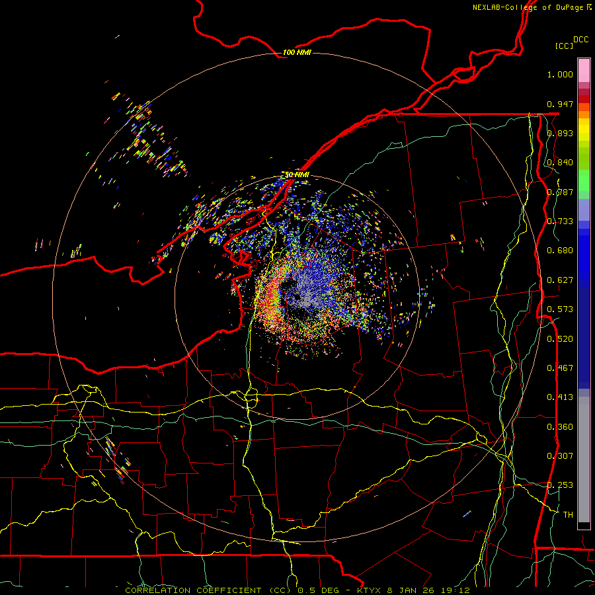The width and height of the screenshot is (595, 595).
Task: Click the 0.787 scale value
Action: point(560,192)
